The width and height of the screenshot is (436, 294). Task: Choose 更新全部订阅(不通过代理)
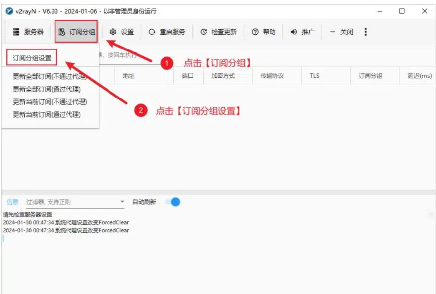click(50, 76)
